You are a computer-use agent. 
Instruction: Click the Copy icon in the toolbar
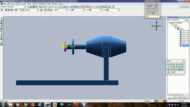tap(40, 7)
